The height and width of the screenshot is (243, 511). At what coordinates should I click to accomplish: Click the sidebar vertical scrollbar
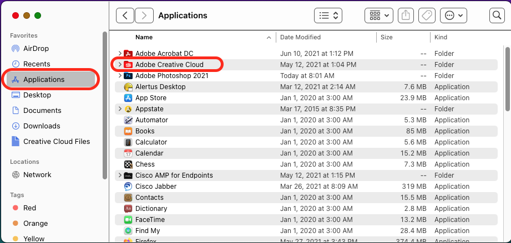105,105
